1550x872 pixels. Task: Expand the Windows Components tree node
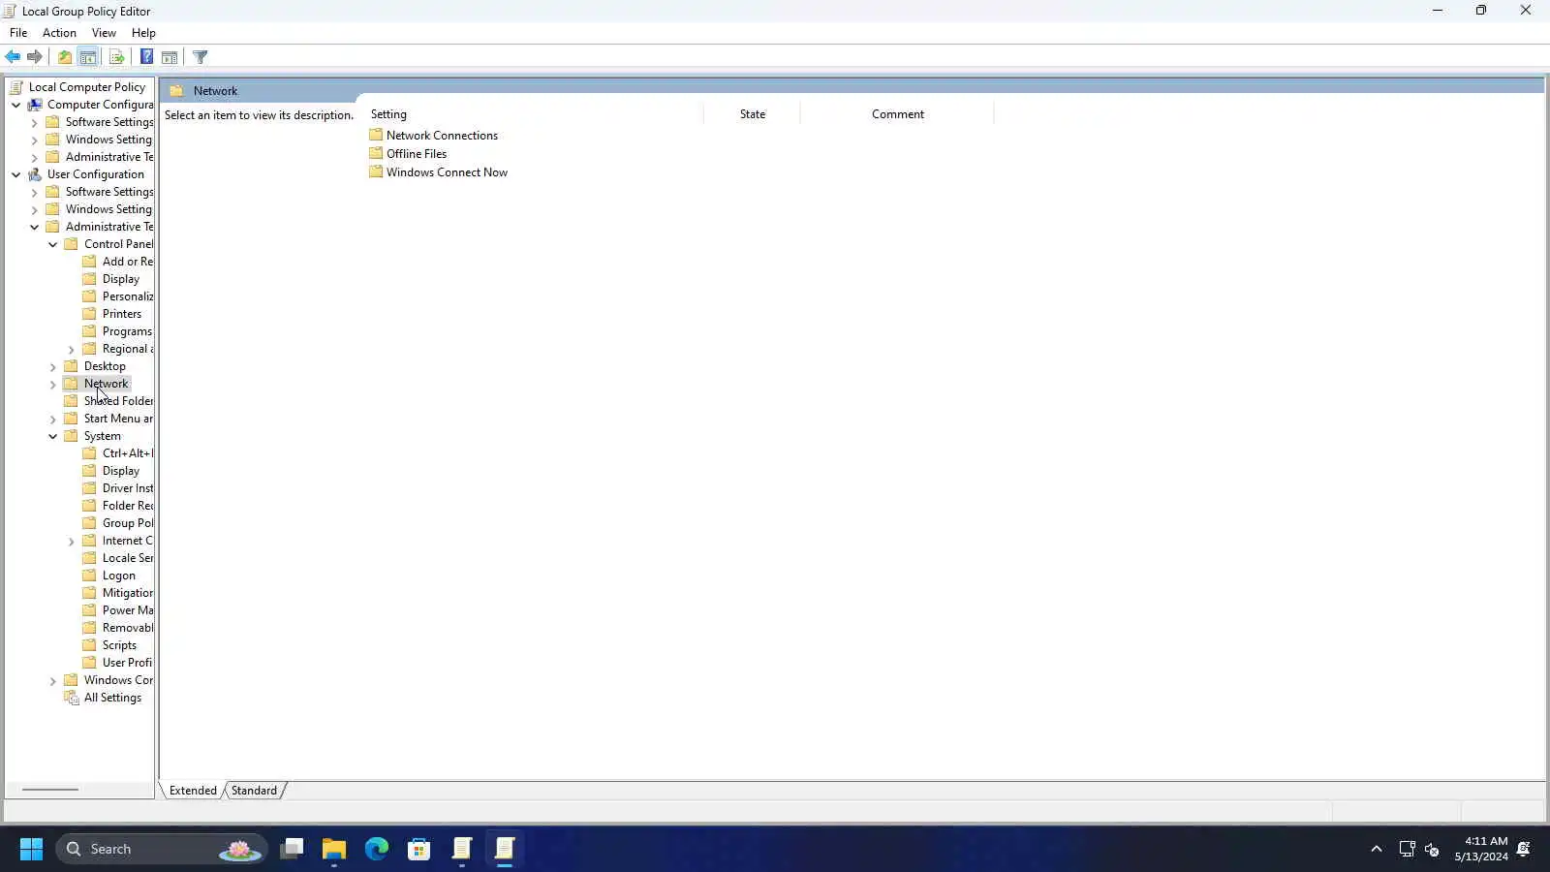[x=53, y=680]
